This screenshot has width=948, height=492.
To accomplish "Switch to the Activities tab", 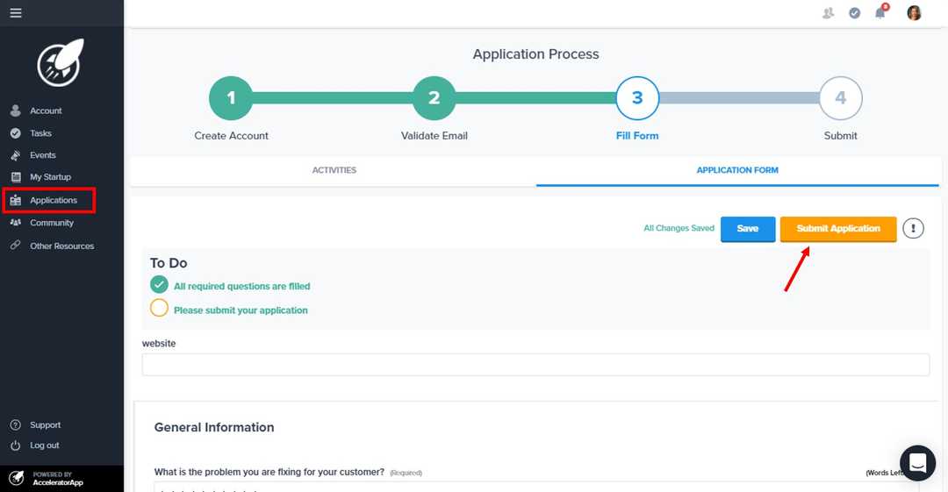I will pos(334,170).
